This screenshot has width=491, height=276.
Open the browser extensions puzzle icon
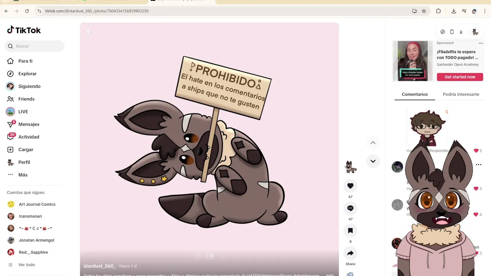438,11
